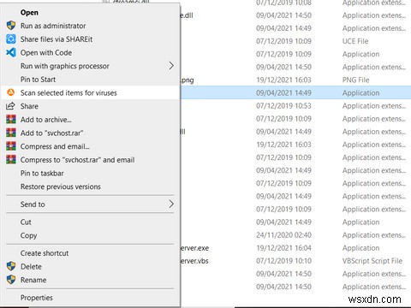This screenshot has height=308, width=411.
Task: Click the Share arrow icon
Action: 10,106
